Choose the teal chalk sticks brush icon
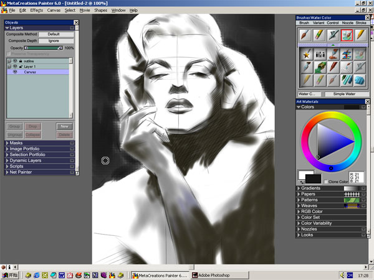 pyautogui.click(x=347, y=80)
